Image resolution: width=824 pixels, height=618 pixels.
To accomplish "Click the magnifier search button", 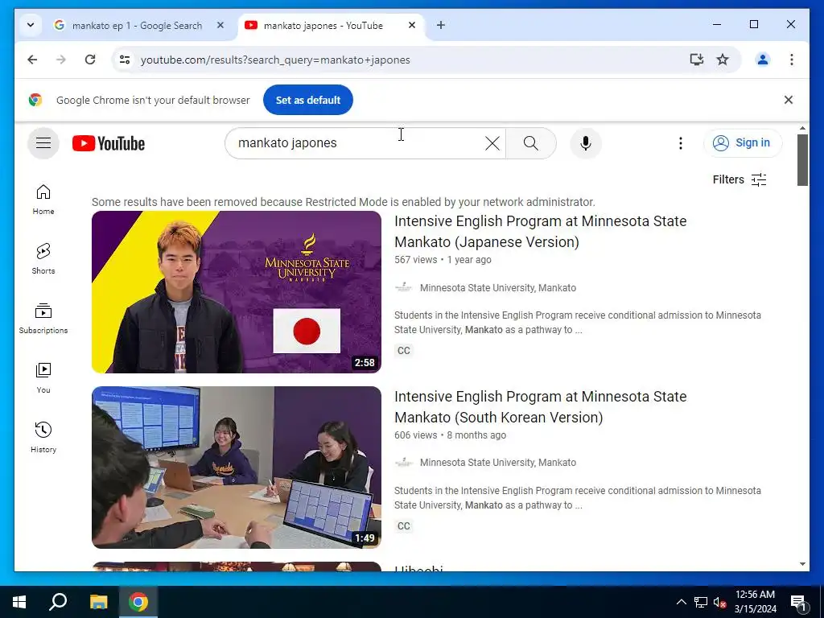I will [x=531, y=143].
